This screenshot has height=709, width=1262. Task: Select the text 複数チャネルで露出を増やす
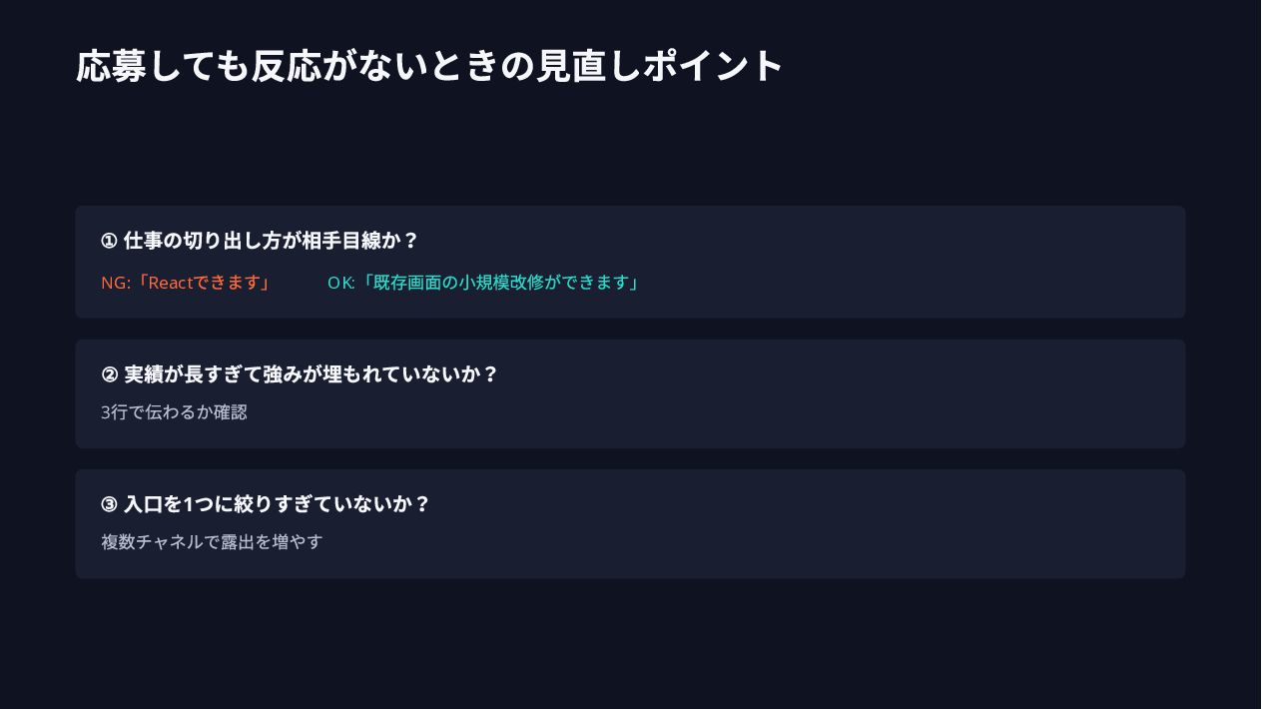point(212,541)
